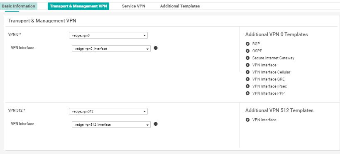The height and width of the screenshot is (154, 340).
Task: Remove vedge_vpn512_interface with minus icon
Action: tap(156, 124)
